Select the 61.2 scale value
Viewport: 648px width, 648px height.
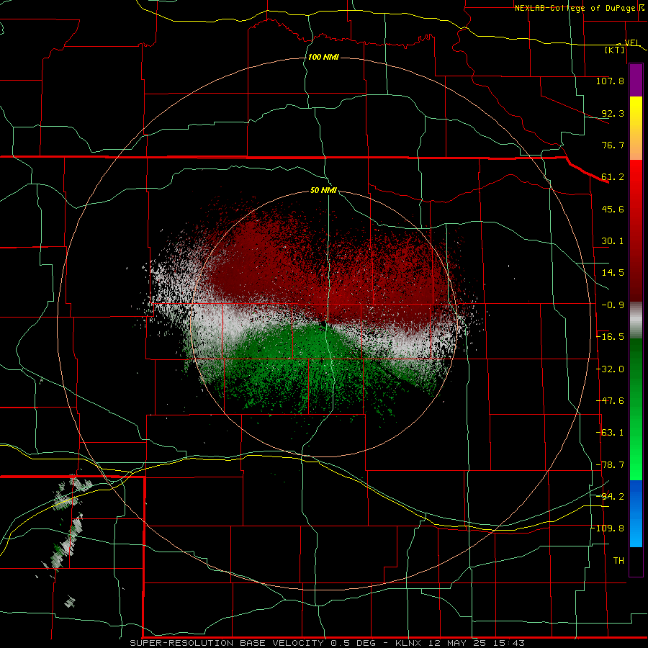click(613, 177)
